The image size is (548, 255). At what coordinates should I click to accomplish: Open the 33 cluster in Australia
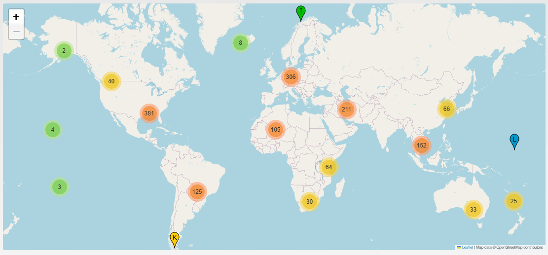[x=473, y=210]
